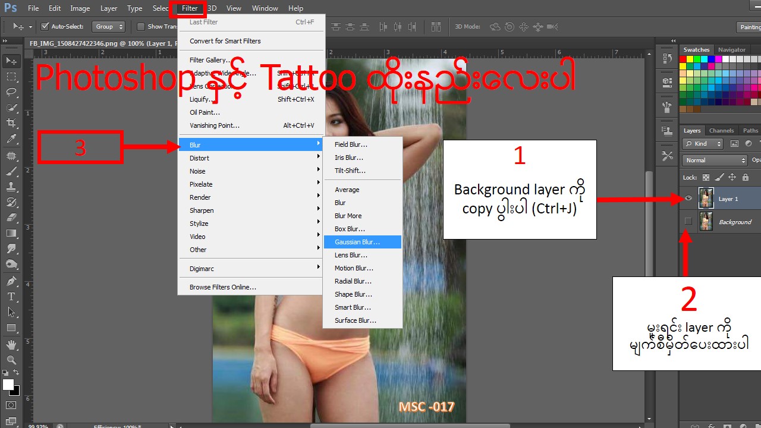
Task: Select the Horizontal Type tool
Action: click(11, 296)
